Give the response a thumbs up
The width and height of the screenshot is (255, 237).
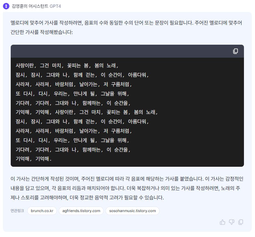[222, 222]
